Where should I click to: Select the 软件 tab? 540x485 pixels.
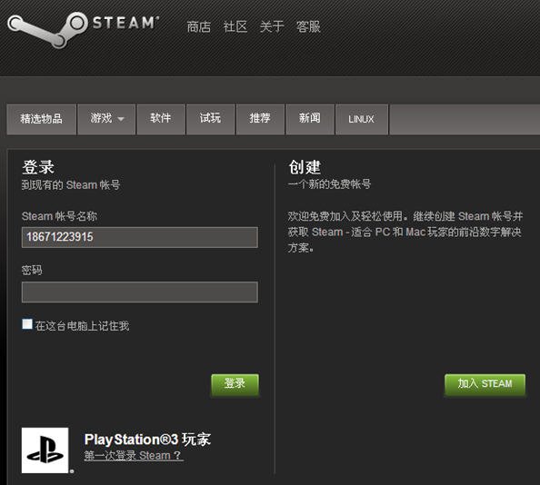(x=161, y=119)
